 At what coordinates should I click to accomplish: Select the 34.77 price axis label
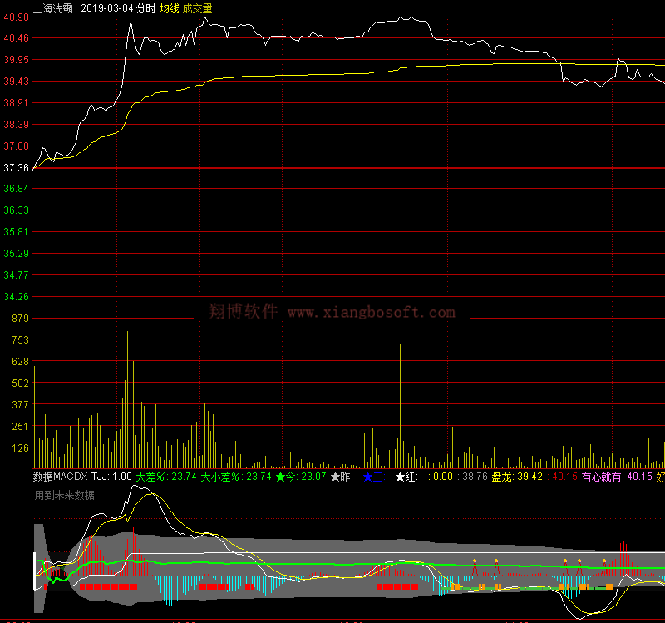[x=16, y=275]
